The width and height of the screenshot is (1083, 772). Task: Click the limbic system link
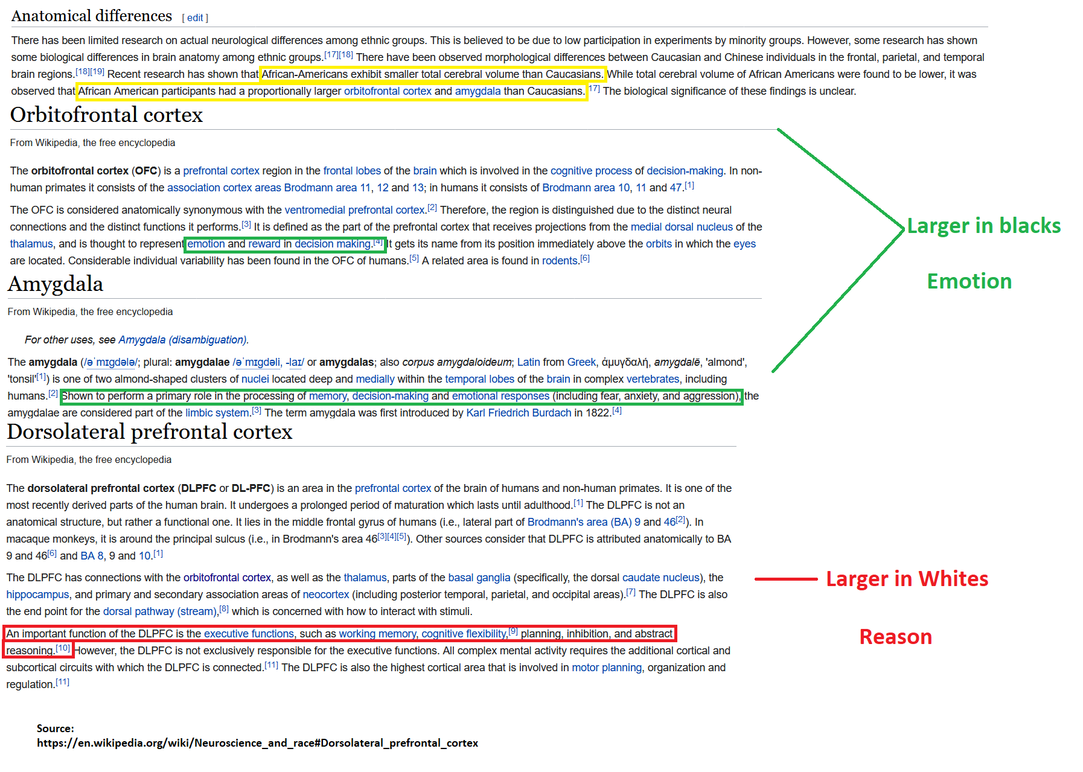(217, 413)
